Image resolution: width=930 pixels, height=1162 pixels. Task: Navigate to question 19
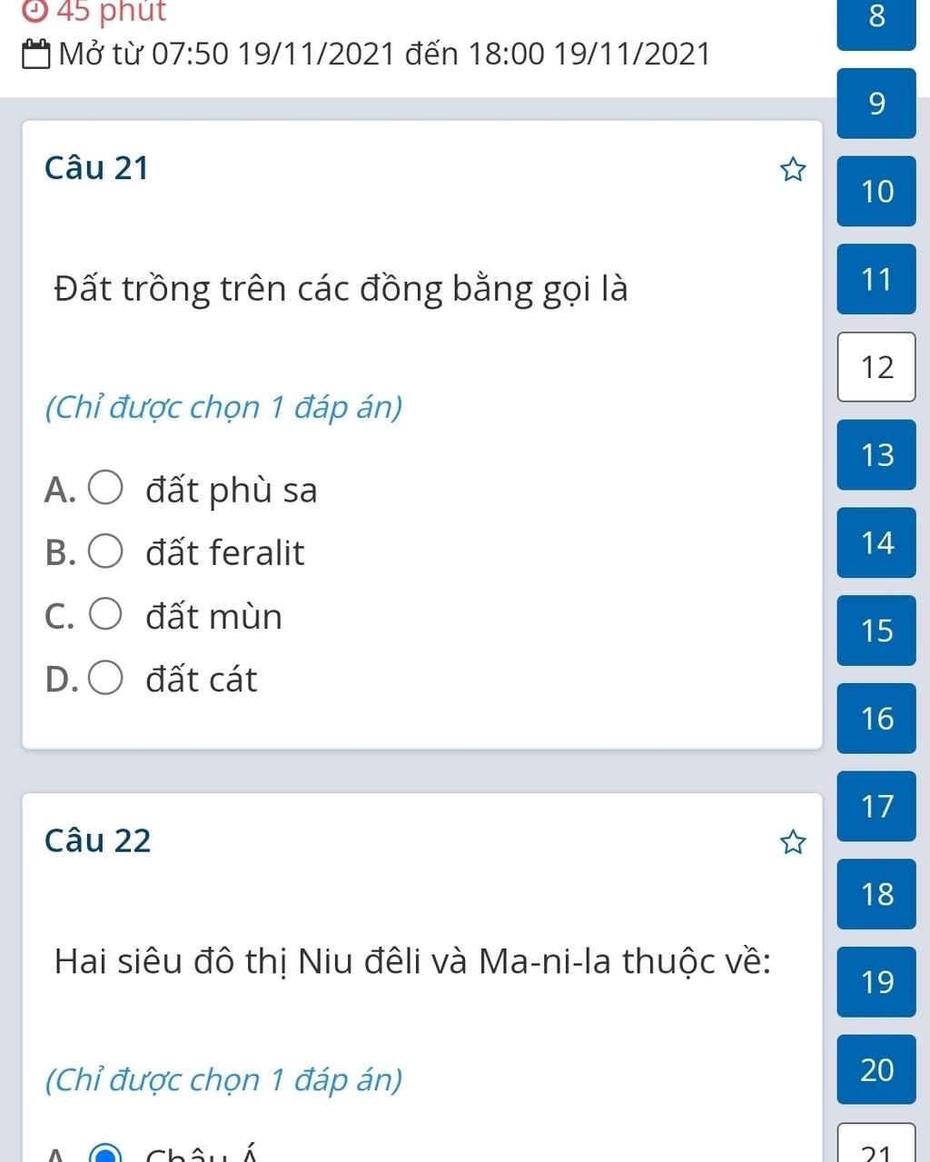(876, 982)
